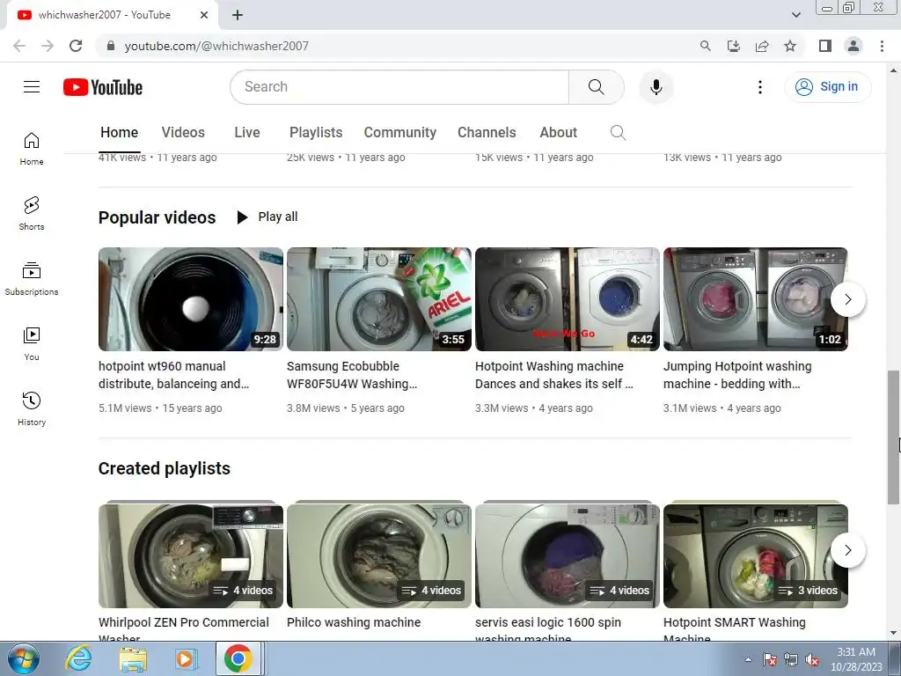The image size is (901, 676).
Task: Open the About tab
Action: coord(558,133)
